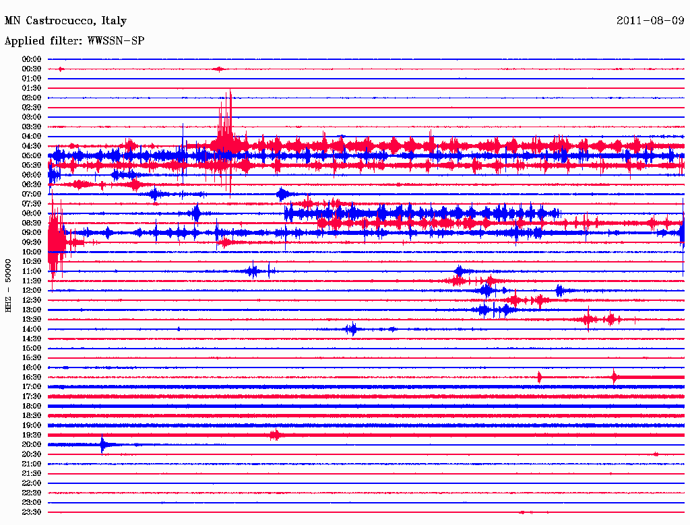Select the 23:30 time label
690x525 pixels.
32,512
